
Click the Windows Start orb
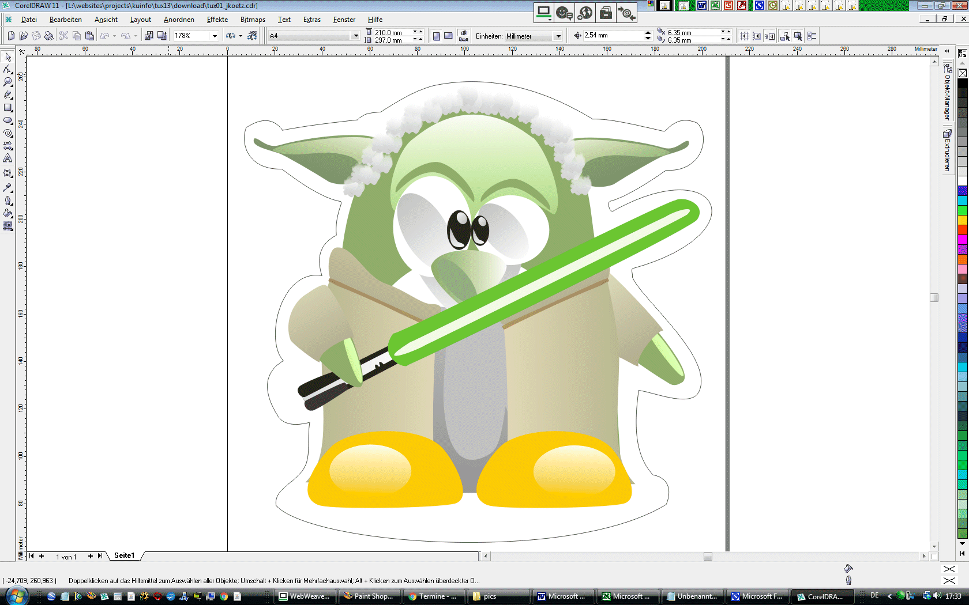(16, 596)
